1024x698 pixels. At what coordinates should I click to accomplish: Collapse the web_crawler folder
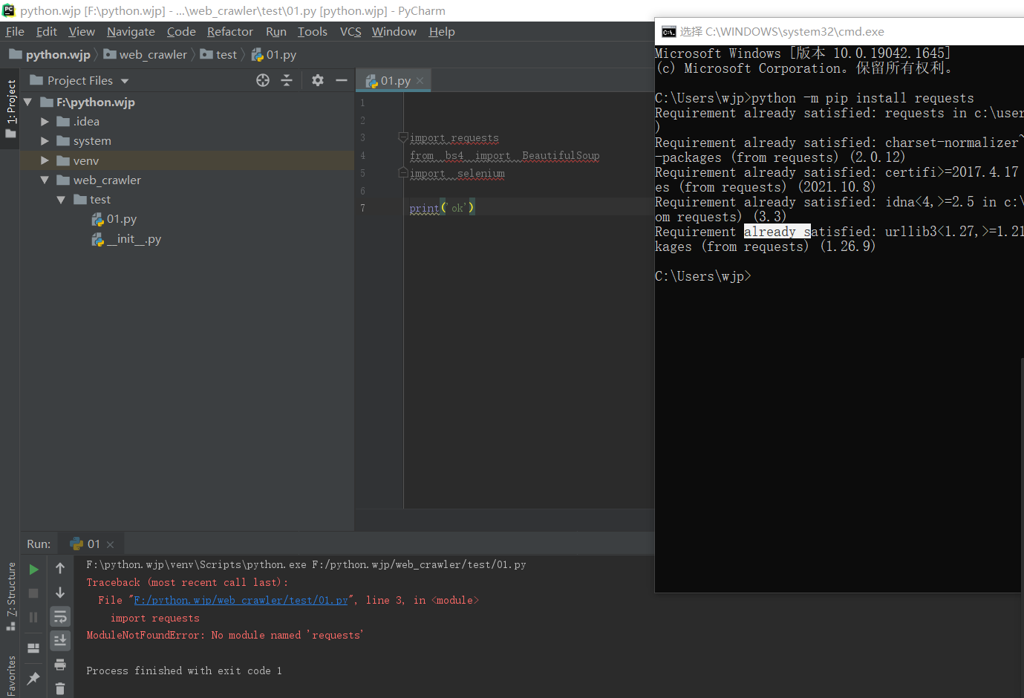coord(45,180)
